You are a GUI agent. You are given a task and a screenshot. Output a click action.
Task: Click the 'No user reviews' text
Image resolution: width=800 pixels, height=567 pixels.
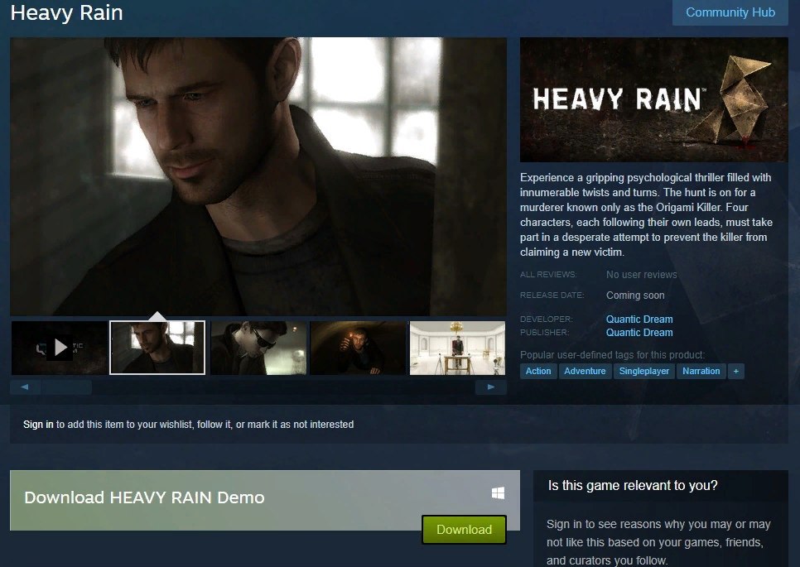tap(641, 275)
